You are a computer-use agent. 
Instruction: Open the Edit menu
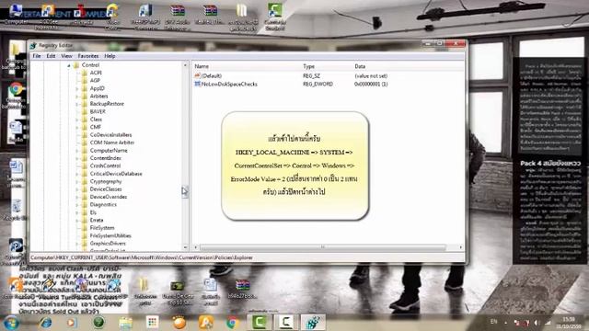(x=51, y=56)
